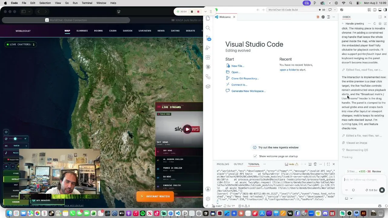
Task: Open the Selection menu in macOS menu bar
Action: tap(45, 3)
